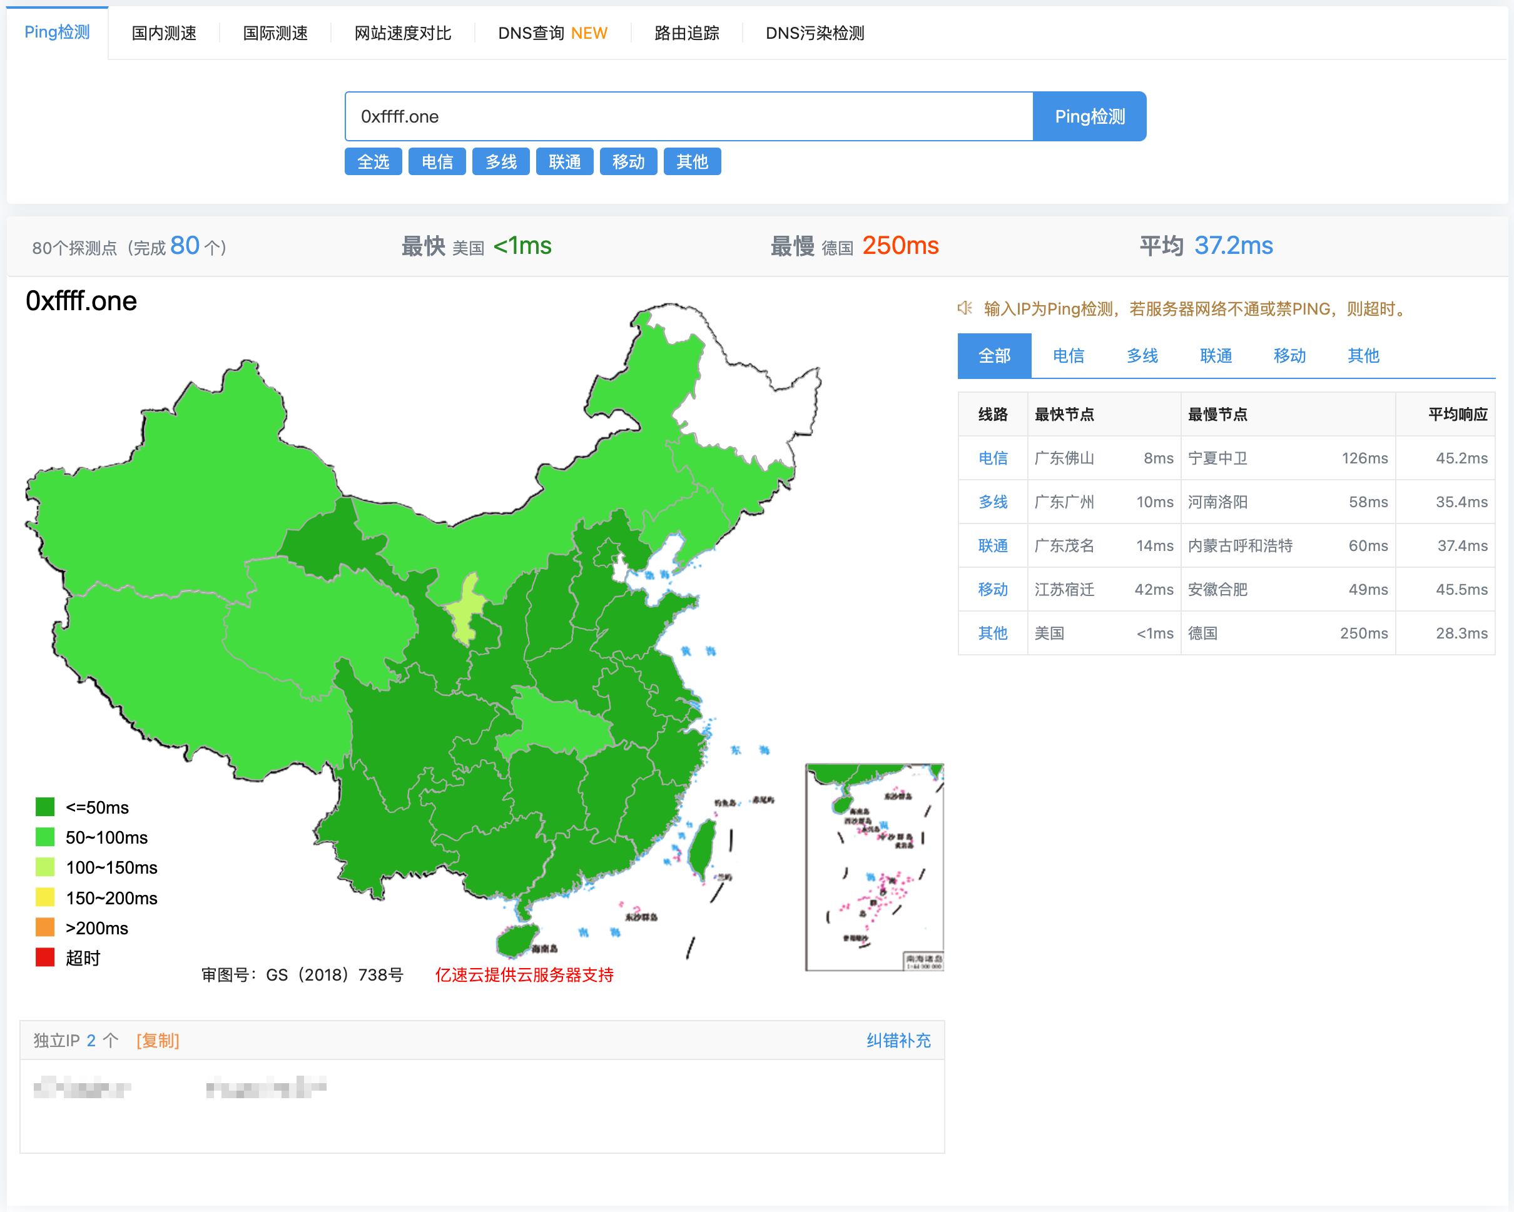Viewport: 1514px width, 1212px height.
Task: Select the 联通 tab above results table
Action: pos(1216,356)
